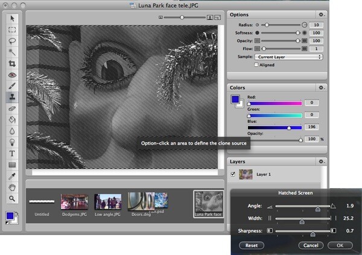This screenshot has height=255, width=362.
Task: Toggle Layer 1 visibility checkbox
Action: pyautogui.click(x=233, y=174)
